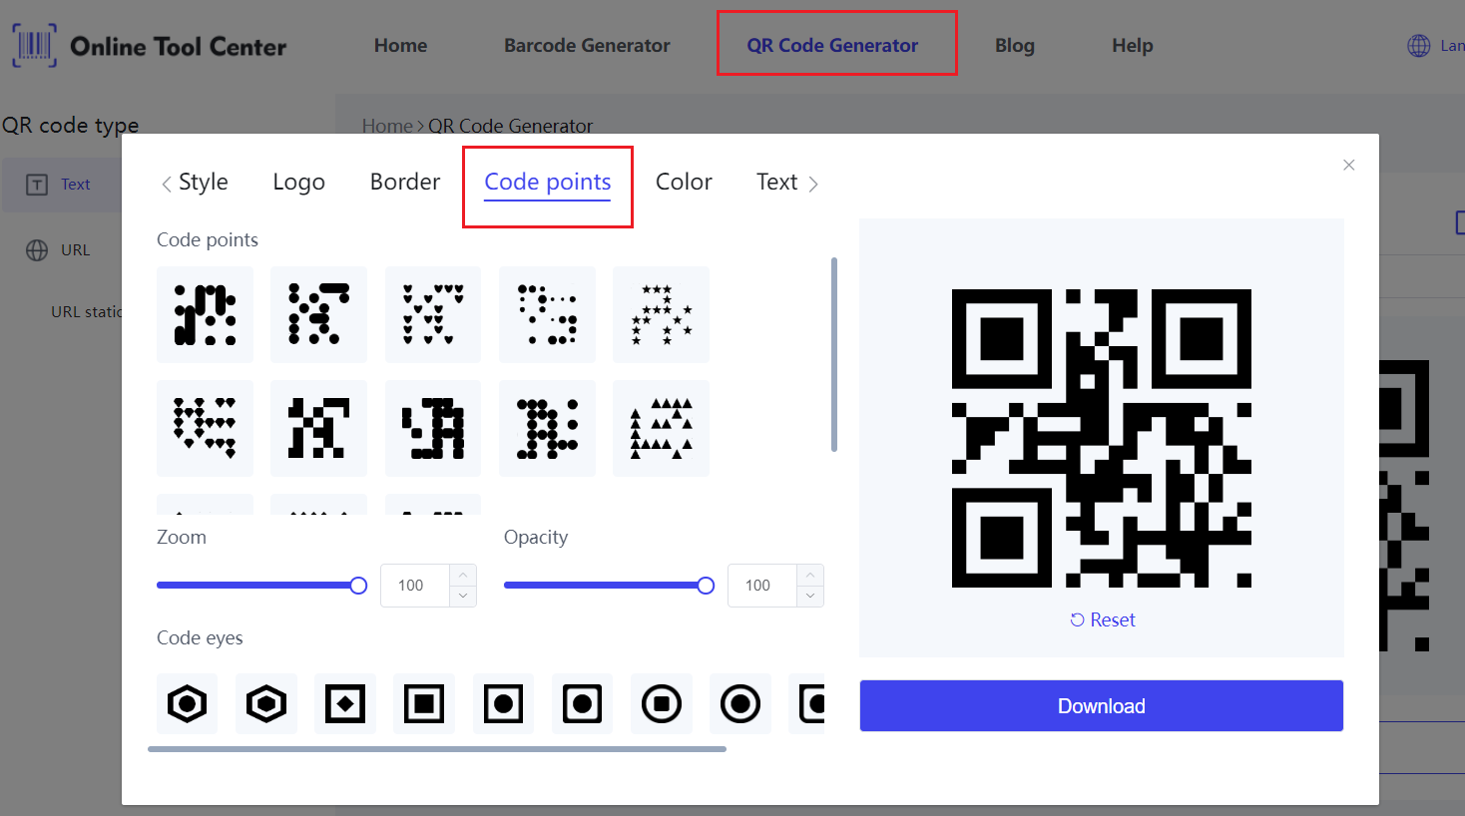Click the code eyes horizontal scrollbar
The width and height of the screenshot is (1465, 816).
(437, 749)
